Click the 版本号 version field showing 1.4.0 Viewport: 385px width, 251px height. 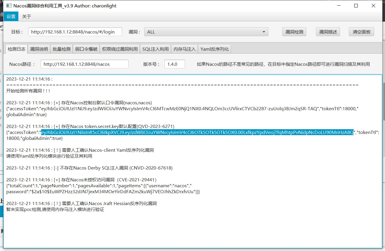point(174,64)
